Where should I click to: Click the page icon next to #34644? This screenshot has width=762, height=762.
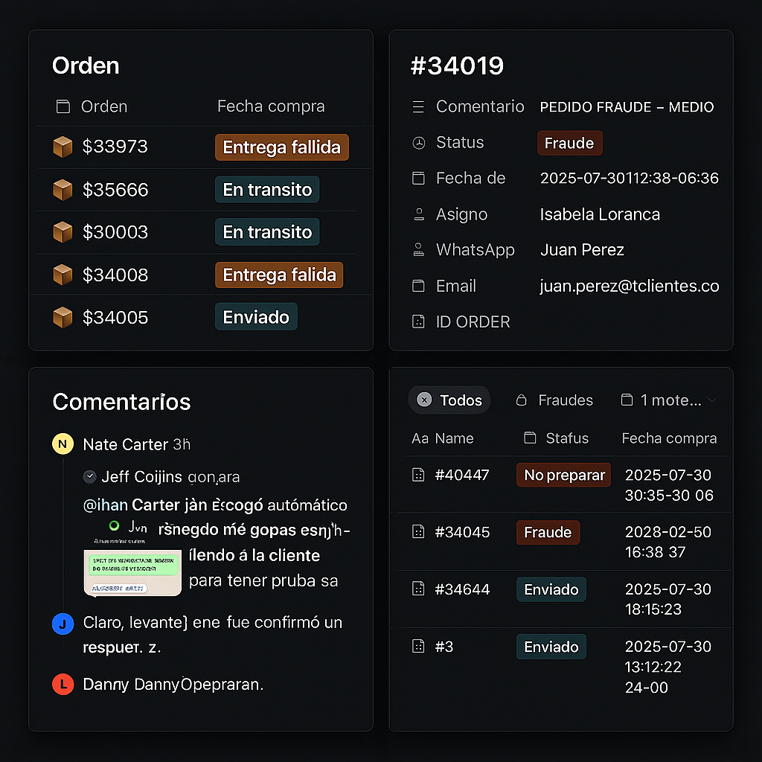[x=418, y=589]
